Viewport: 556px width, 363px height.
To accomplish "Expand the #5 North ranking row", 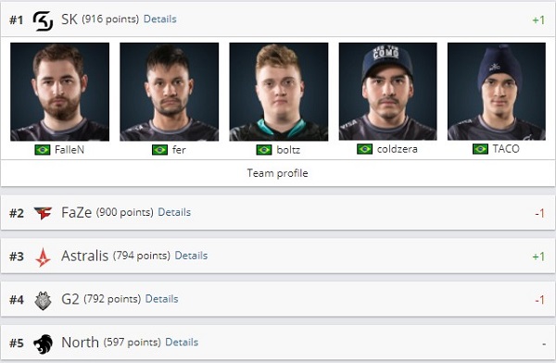I will click(278, 343).
